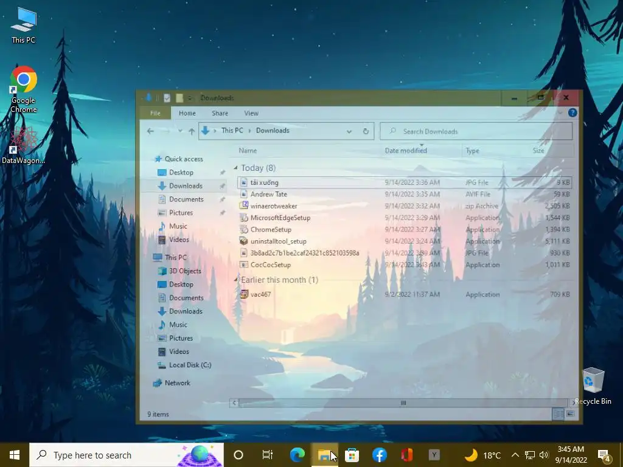623x467 pixels.
Task: Open the Recycle Bin icon
Action: 593,386
